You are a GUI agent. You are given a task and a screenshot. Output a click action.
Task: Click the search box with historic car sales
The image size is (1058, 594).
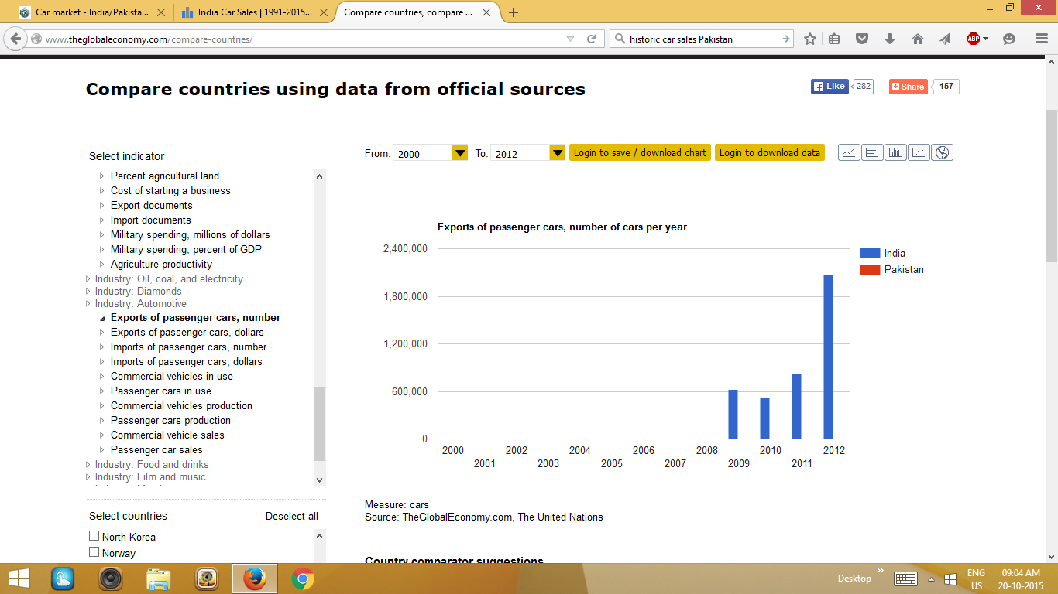coord(702,39)
